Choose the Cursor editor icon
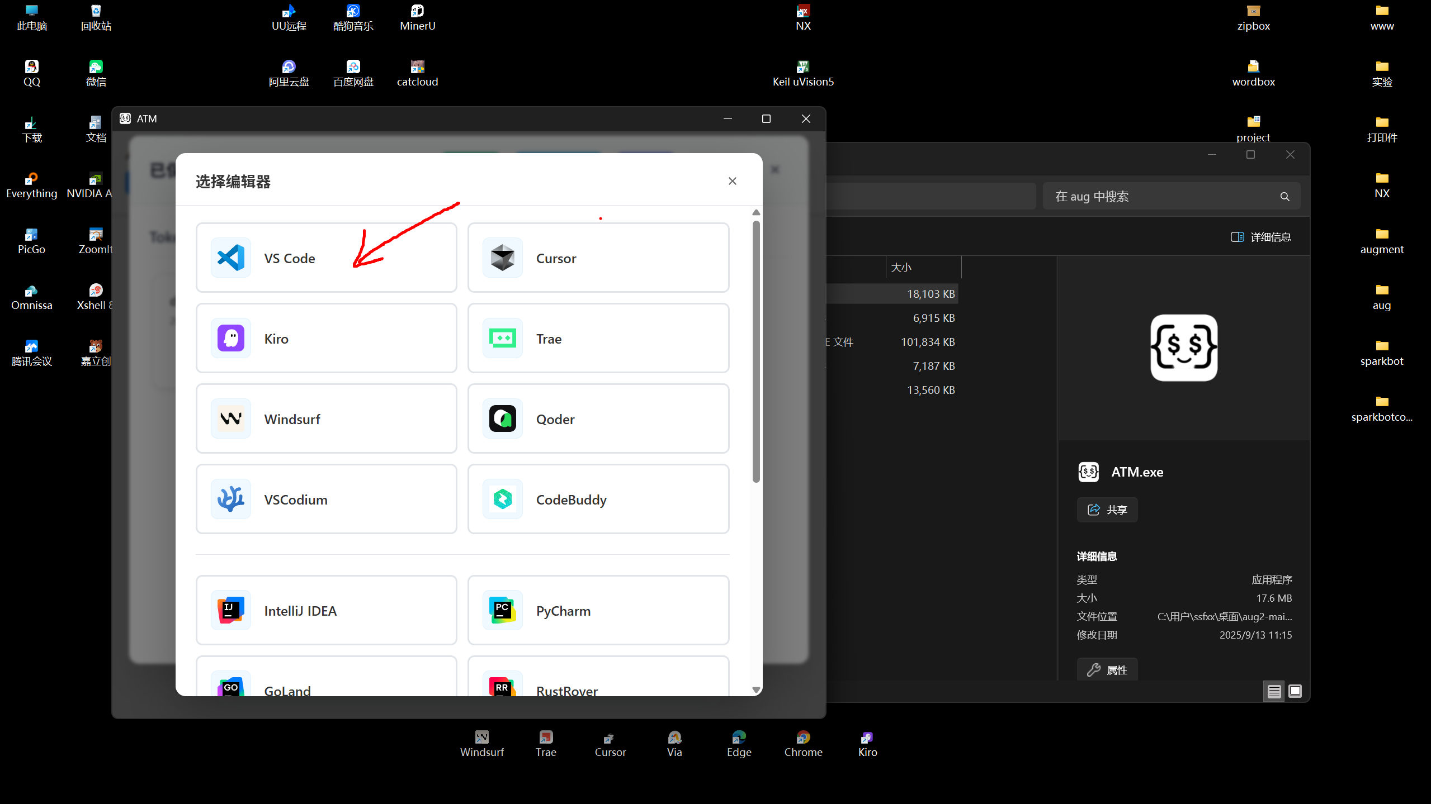 [502, 258]
